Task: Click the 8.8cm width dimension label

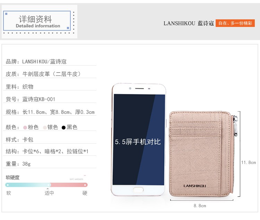Action: pos(200,206)
